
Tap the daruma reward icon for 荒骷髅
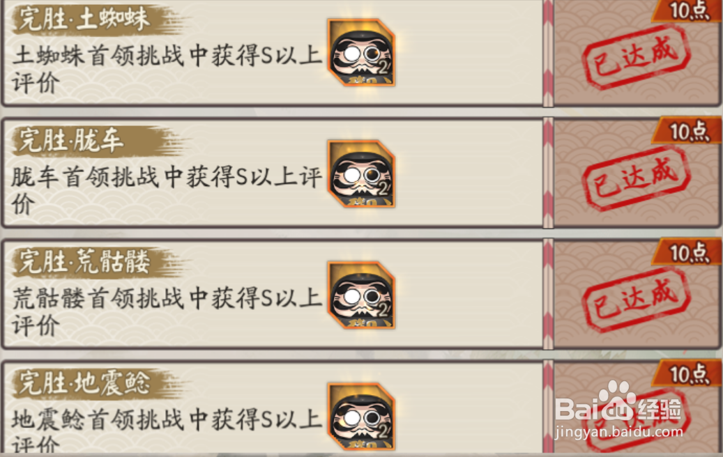pos(361,295)
